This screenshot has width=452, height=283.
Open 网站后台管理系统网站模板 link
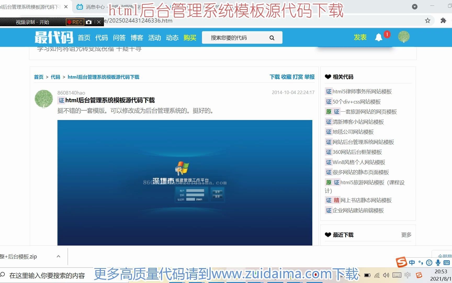(363, 142)
